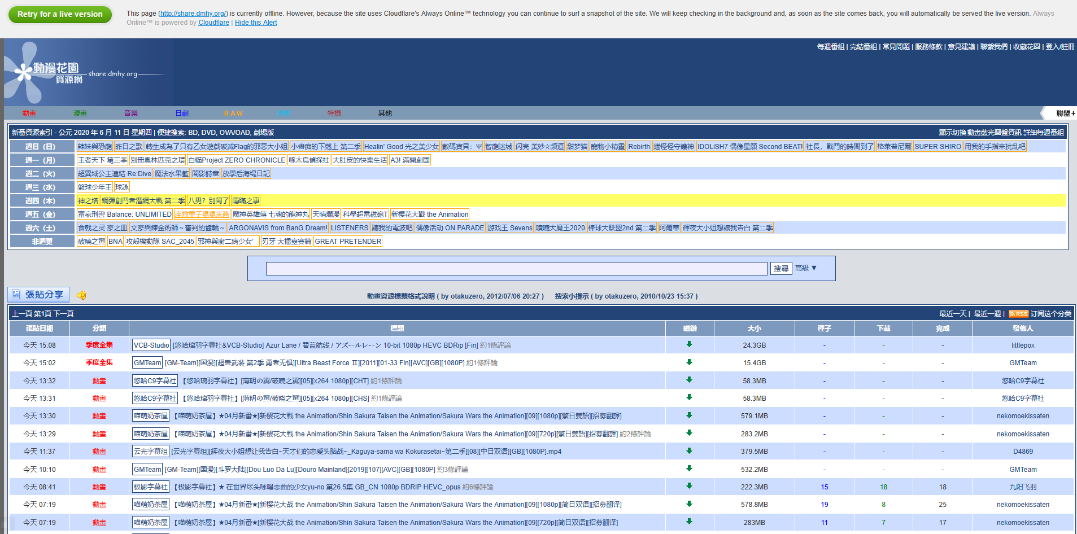Download magnet for 极影字幕社 222.3MB row
1077x534 pixels.
click(x=689, y=486)
